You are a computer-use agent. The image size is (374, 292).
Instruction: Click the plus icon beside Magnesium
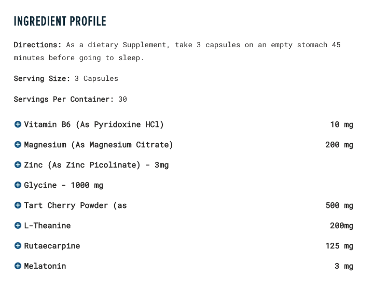18,145
